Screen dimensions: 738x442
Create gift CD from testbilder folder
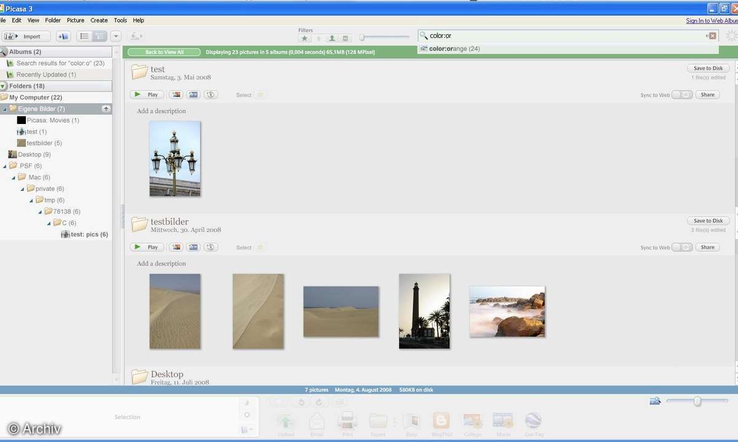tap(211, 247)
